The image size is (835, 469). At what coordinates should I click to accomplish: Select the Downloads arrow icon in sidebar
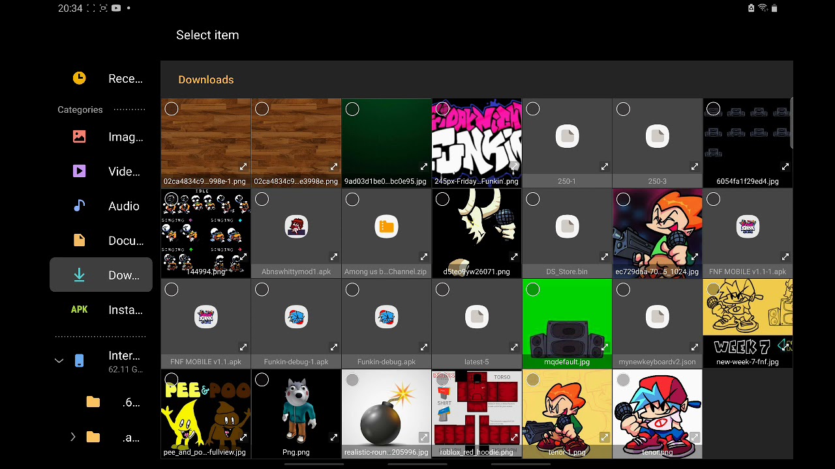pyautogui.click(x=79, y=275)
